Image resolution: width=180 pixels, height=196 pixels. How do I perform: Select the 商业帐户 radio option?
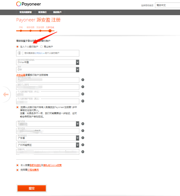point(41,47)
